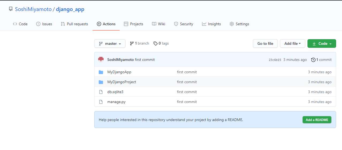Screen dimensions: 342x150
Task: Click the MyDjangoProject folder icon
Action: point(101,82)
